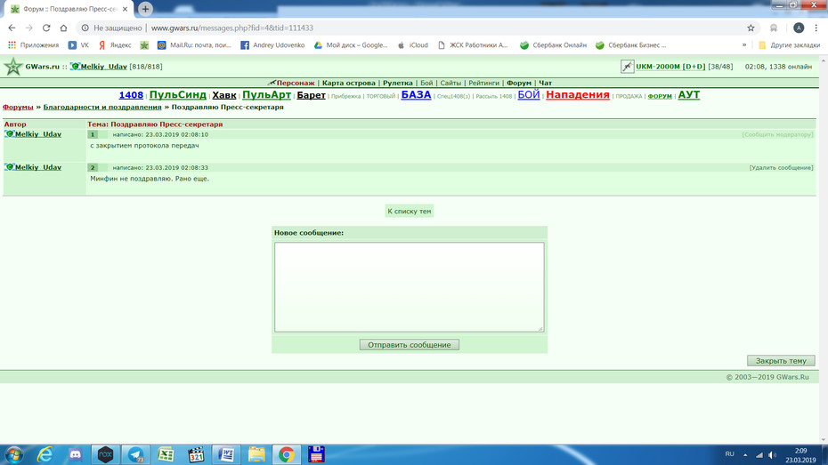The height and width of the screenshot is (465, 828).
Task: Open the Форум menu item
Action: 518,83
